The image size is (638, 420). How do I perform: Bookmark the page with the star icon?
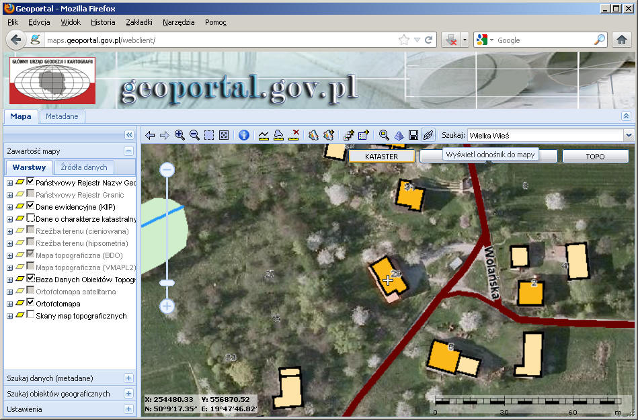tap(403, 40)
